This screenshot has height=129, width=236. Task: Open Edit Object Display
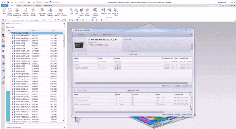coord(42,12)
